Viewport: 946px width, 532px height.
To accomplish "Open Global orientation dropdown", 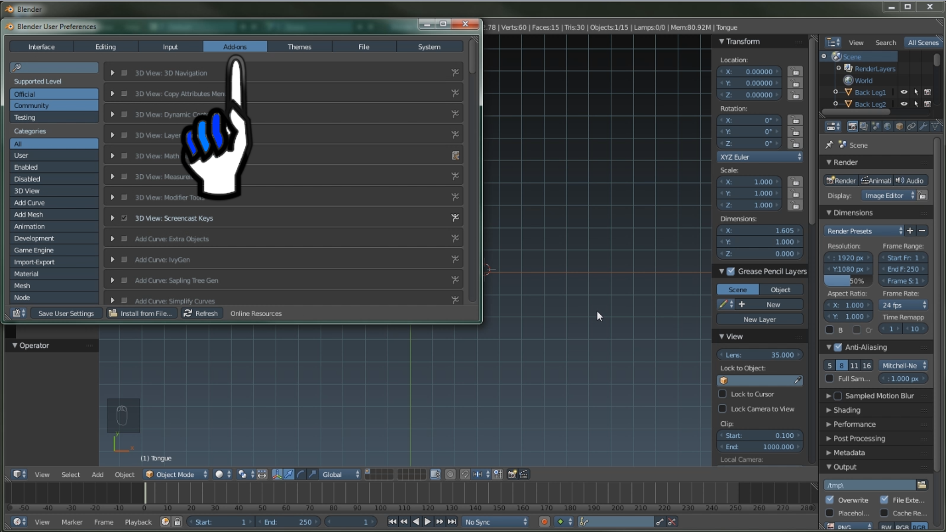I will [x=341, y=474].
